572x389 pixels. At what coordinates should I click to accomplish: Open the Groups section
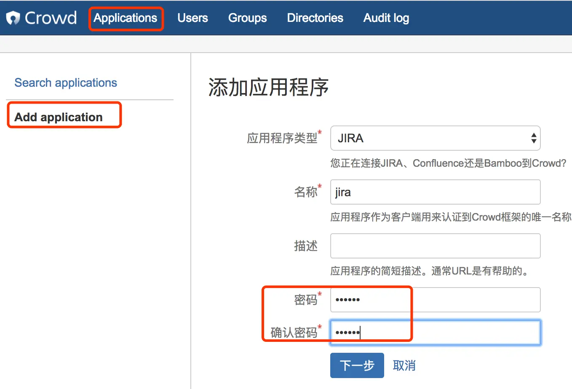coord(247,18)
